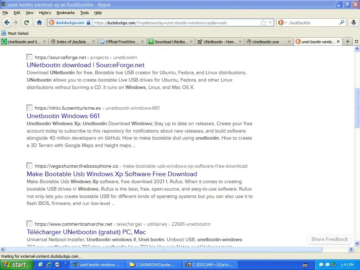Switch to the 'Download UNetbo...' tab
Viewport: 360px width, 270px height.
pos(171,41)
